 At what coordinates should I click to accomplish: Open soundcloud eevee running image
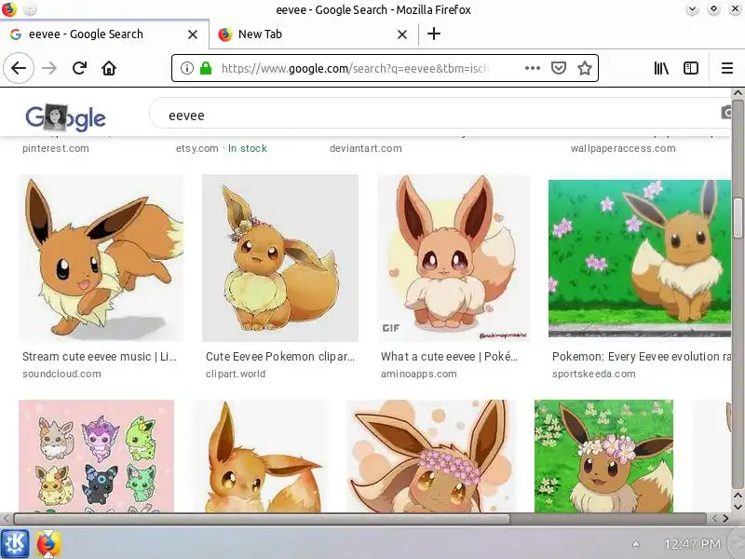click(x=101, y=258)
